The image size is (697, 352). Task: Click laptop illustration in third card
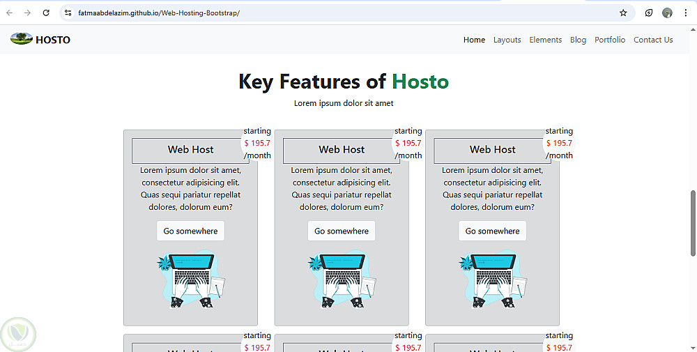point(493,279)
